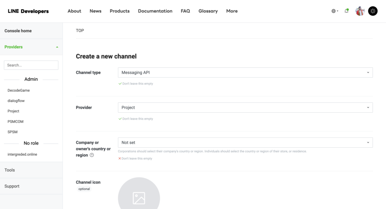Click the Providers sidebar heading
This screenshot has height=209, width=386.
(x=14, y=47)
